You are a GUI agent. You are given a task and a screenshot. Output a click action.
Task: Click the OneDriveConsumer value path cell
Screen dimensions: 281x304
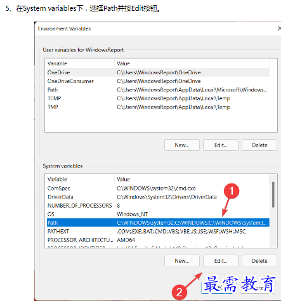click(159, 81)
